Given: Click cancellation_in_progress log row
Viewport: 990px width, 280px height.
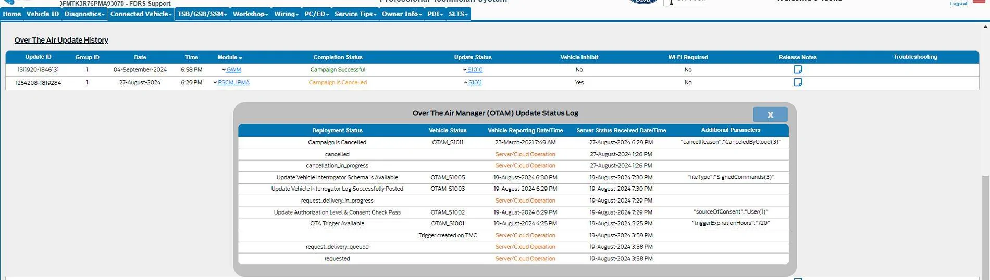Looking at the screenshot, I should coord(337,166).
